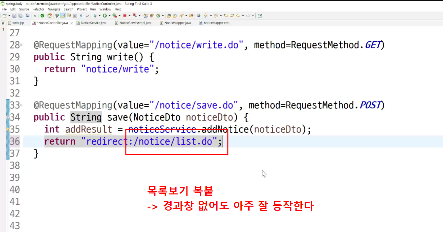The width and height of the screenshot is (443, 232).
Task: Open the Help menu
Action: [118, 9]
